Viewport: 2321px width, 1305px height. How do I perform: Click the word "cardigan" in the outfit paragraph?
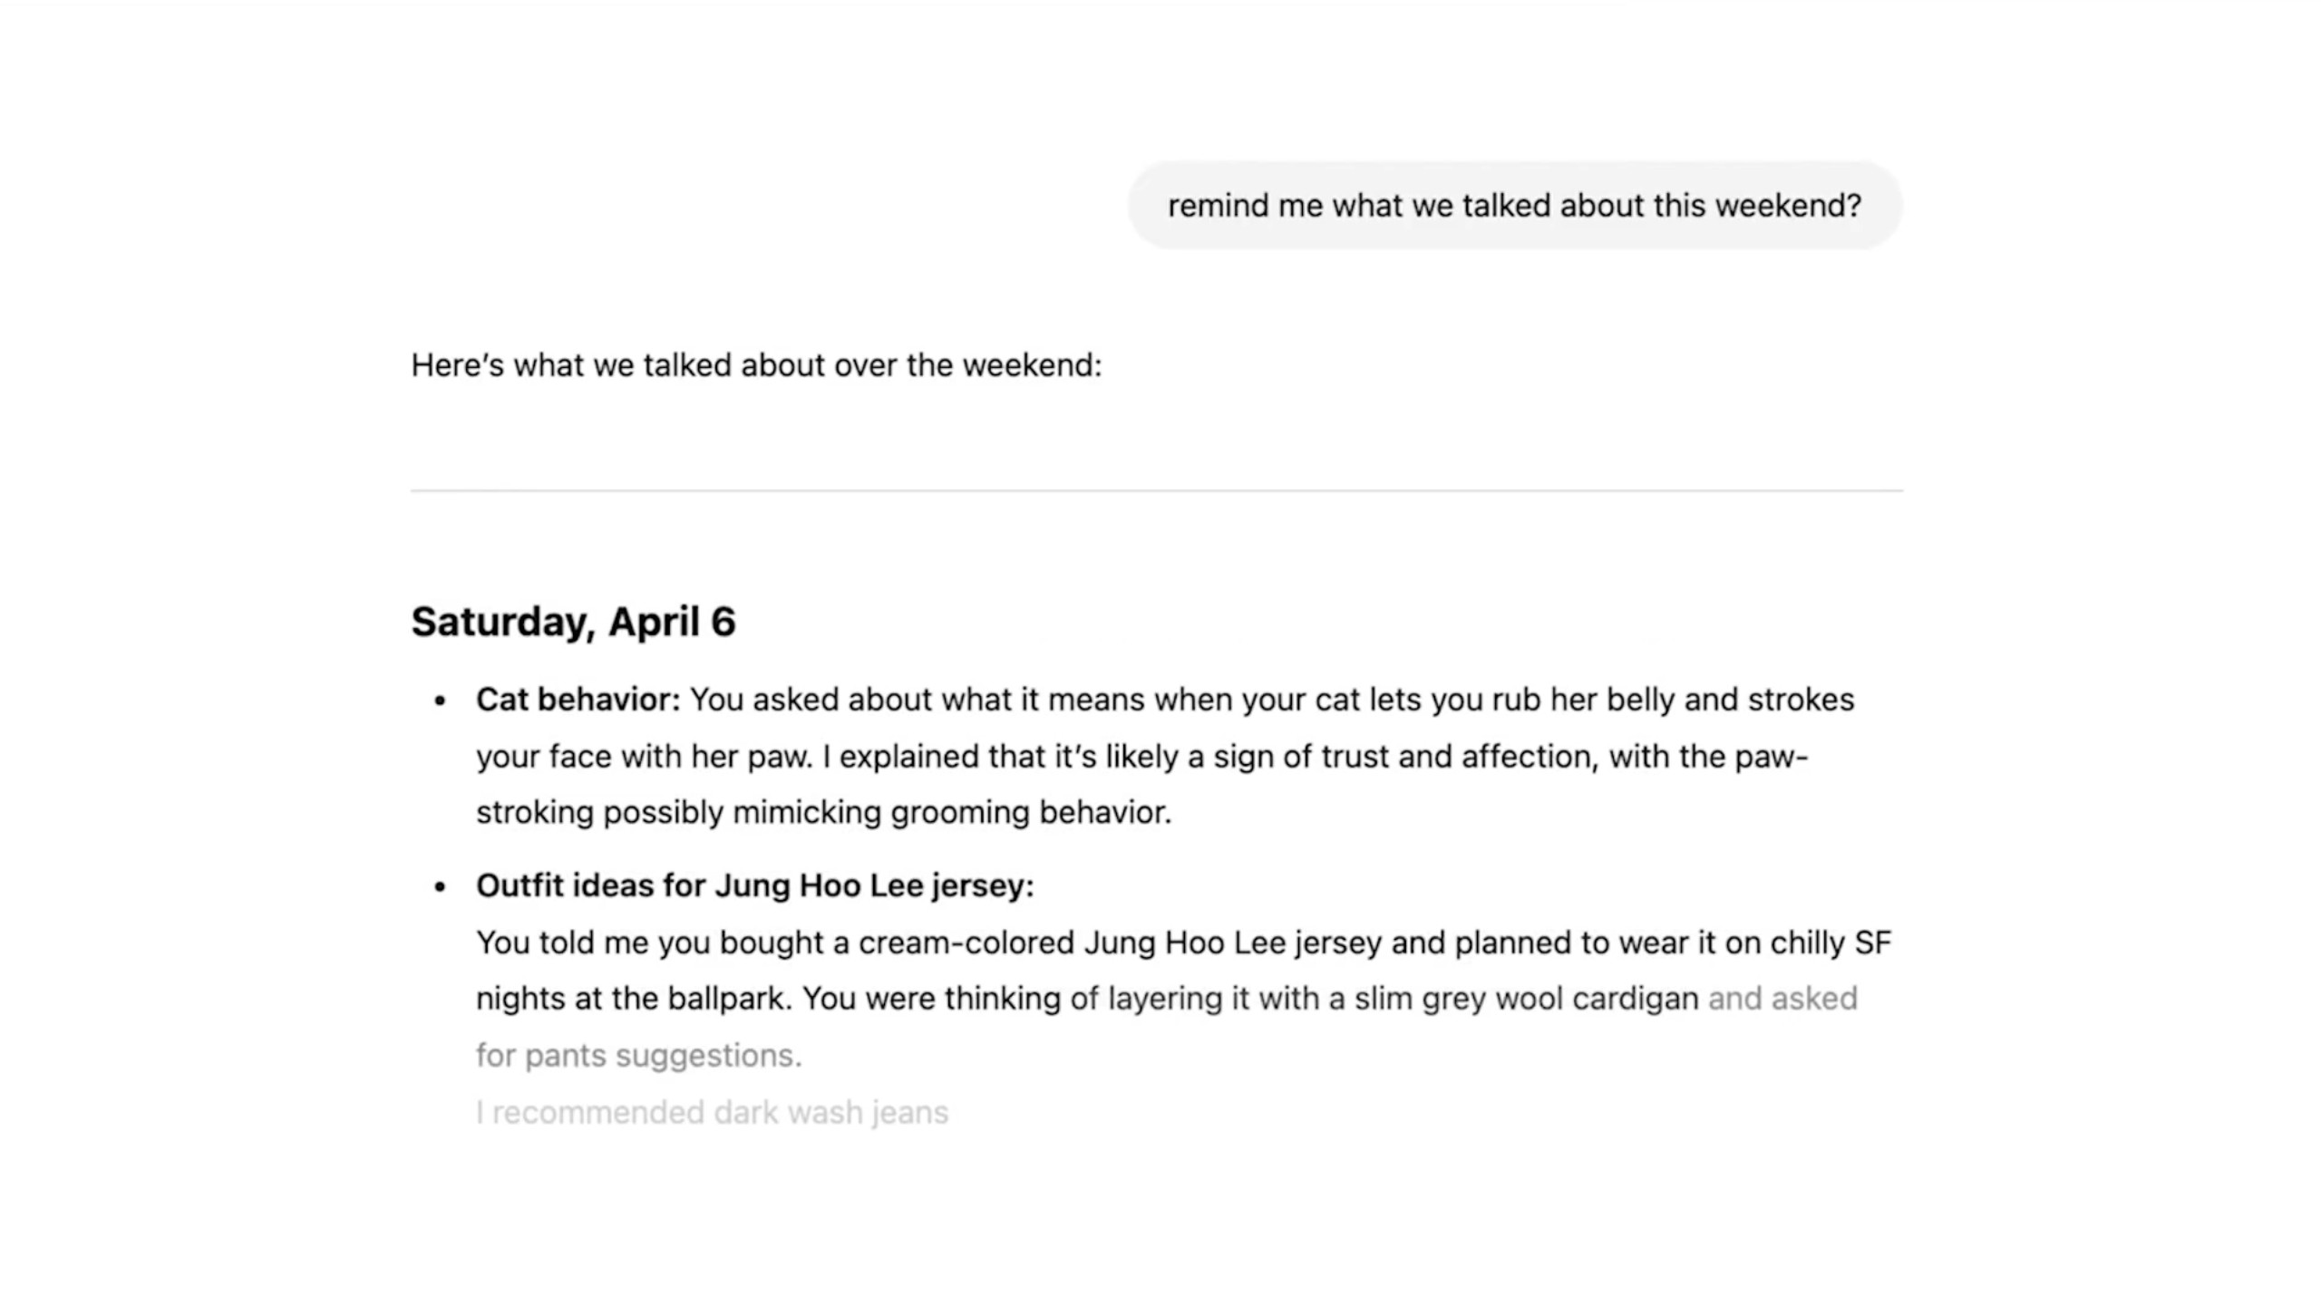pyautogui.click(x=1635, y=999)
